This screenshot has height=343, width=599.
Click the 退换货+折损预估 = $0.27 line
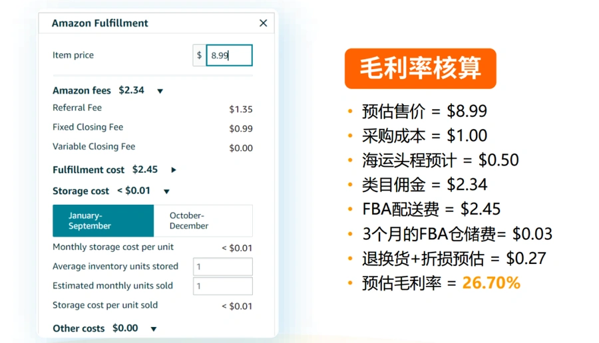coord(454,259)
